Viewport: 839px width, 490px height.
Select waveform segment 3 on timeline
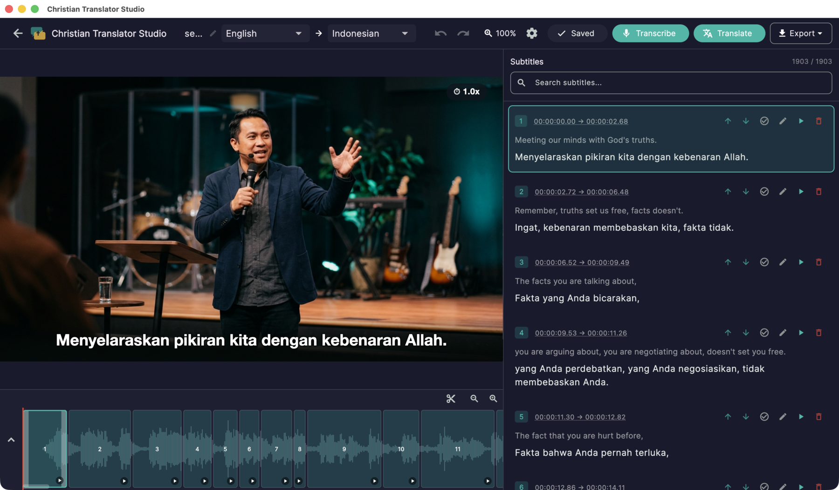157,449
